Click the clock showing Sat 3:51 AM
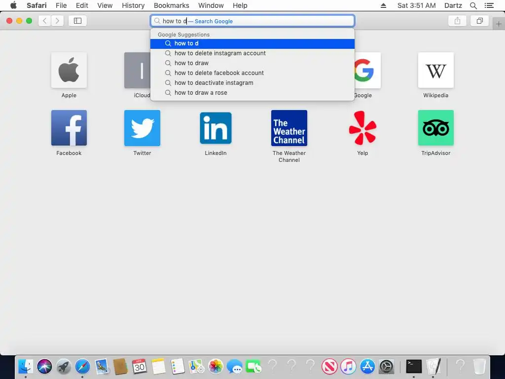 point(416,5)
